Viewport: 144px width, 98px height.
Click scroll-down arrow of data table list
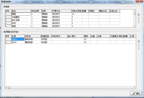click(x=134, y=26)
